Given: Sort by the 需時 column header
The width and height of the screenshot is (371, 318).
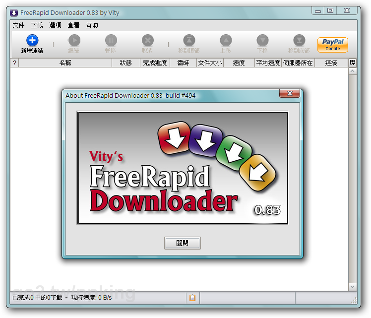Looking at the screenshot, I should pos(184,63).
